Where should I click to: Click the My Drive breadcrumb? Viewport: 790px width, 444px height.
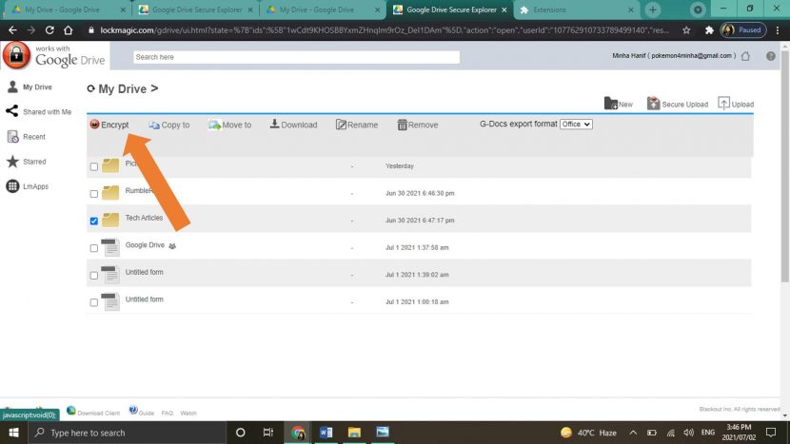123,89
